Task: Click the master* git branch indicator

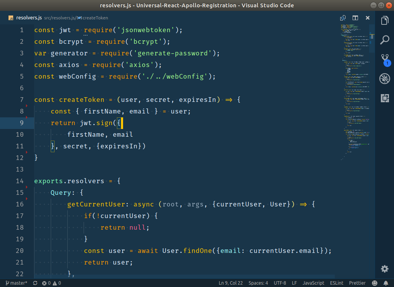Action: pyautogui.click(x=16, y=283)
